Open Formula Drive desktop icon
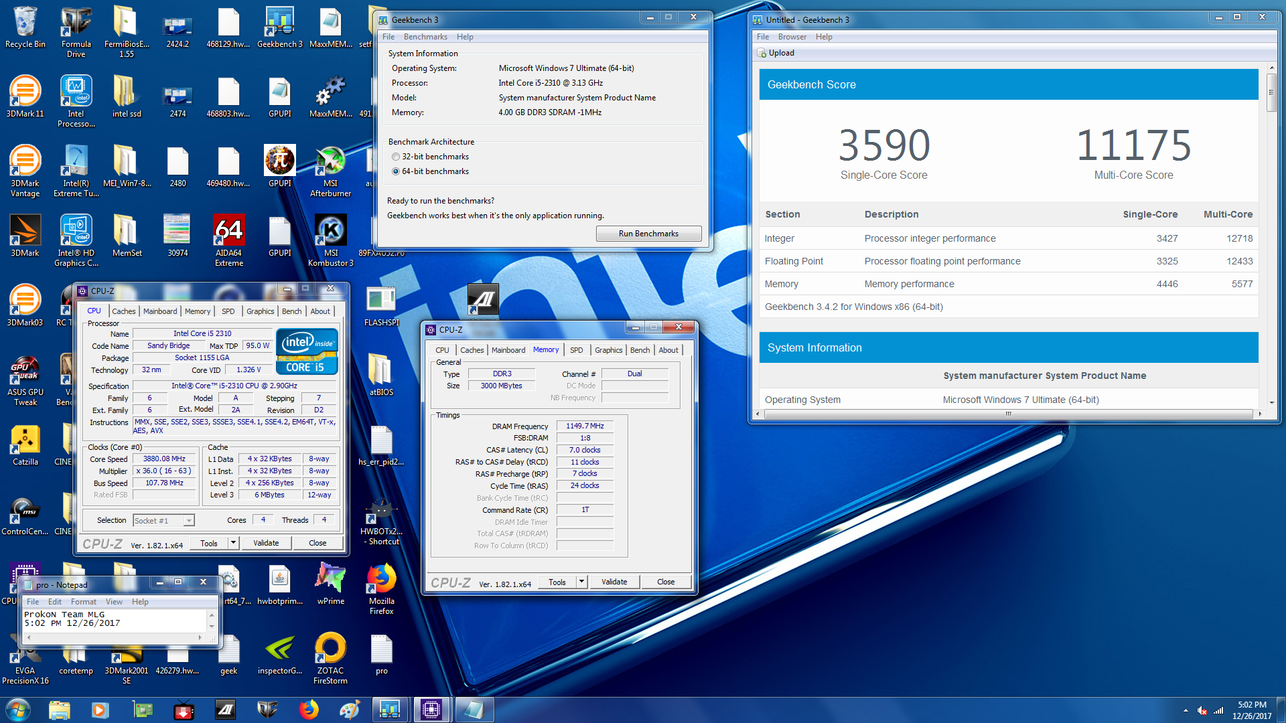1286x723 pixels. click(76, 31)
